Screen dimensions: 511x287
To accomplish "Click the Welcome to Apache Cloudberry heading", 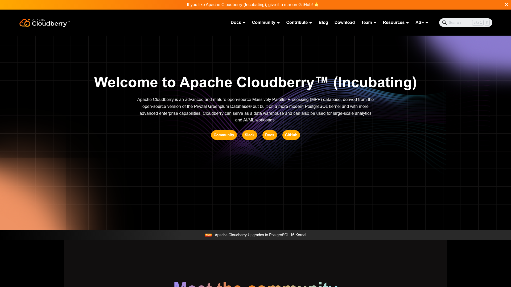I will 255,82.
